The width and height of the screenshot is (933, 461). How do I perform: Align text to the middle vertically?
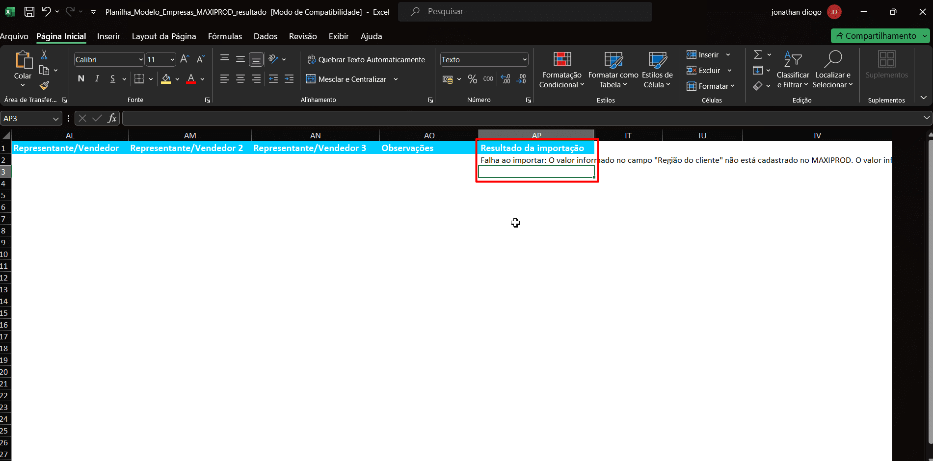pos(240,59)
